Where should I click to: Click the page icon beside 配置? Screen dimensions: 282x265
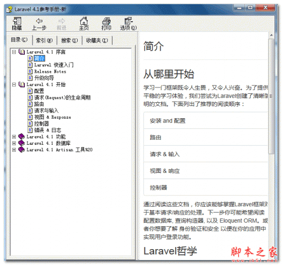[x=30, y=91]
